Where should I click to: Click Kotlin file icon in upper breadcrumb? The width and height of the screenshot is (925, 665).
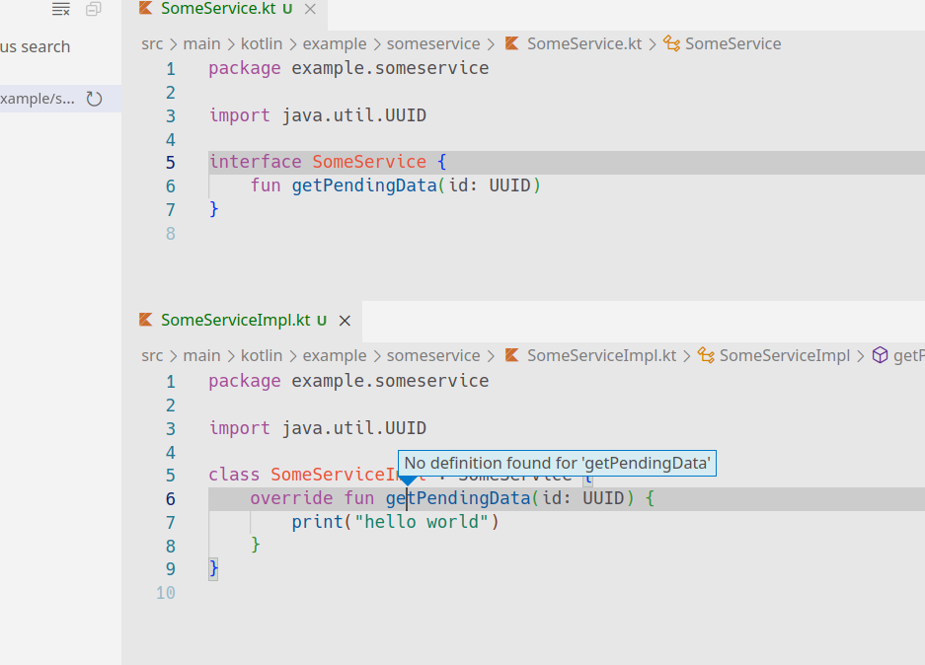[x=512, y=43]
